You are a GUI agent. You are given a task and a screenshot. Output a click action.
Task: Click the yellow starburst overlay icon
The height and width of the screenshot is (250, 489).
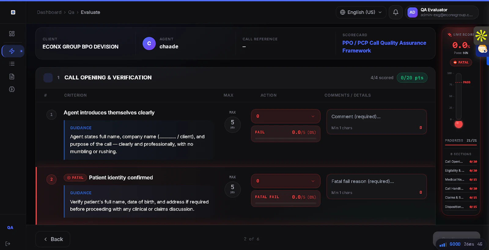click(x=481, y=35)
